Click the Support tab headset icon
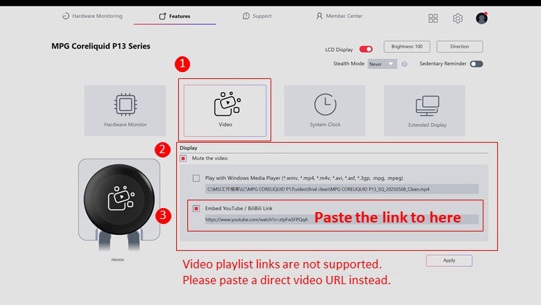This screenshot has width=541, height=305. pos(246,16)
